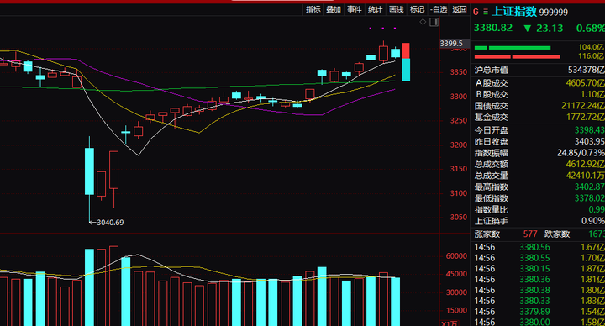Click the 事件 events toolbar button

click(x=355, y=9)
